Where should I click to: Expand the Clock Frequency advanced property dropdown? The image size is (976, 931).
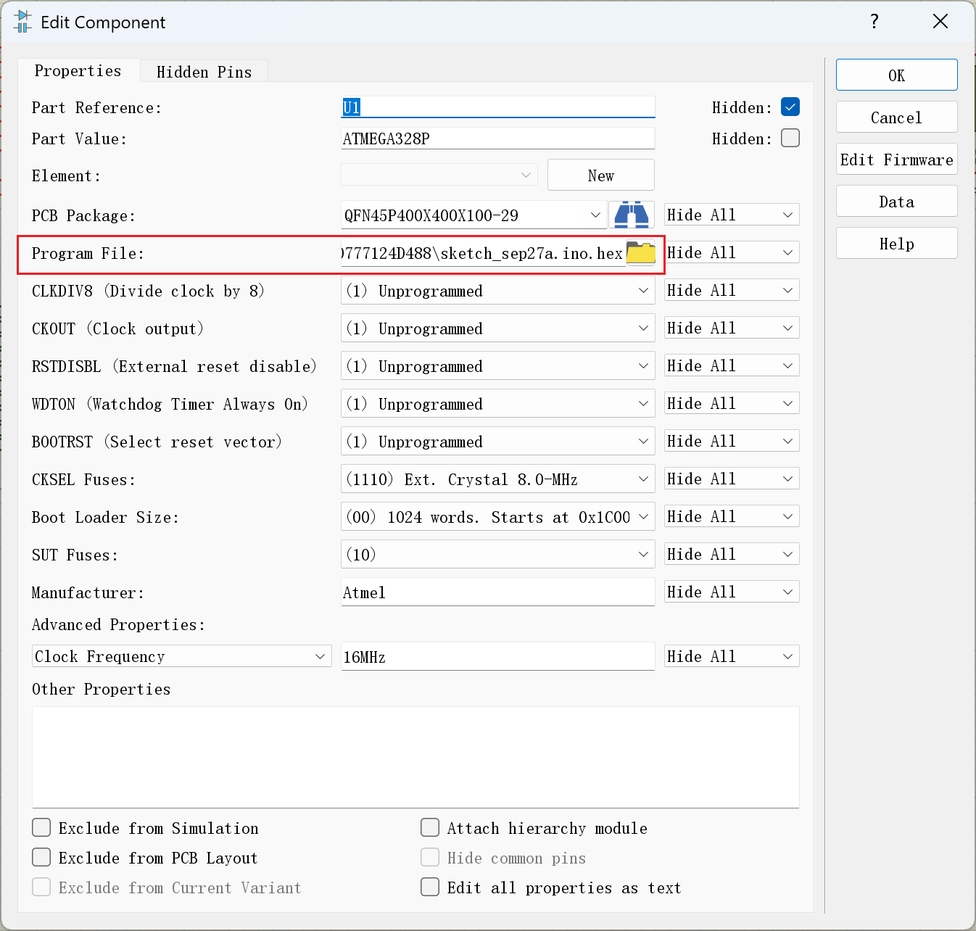pyautogui.click(x=181, y=657)
